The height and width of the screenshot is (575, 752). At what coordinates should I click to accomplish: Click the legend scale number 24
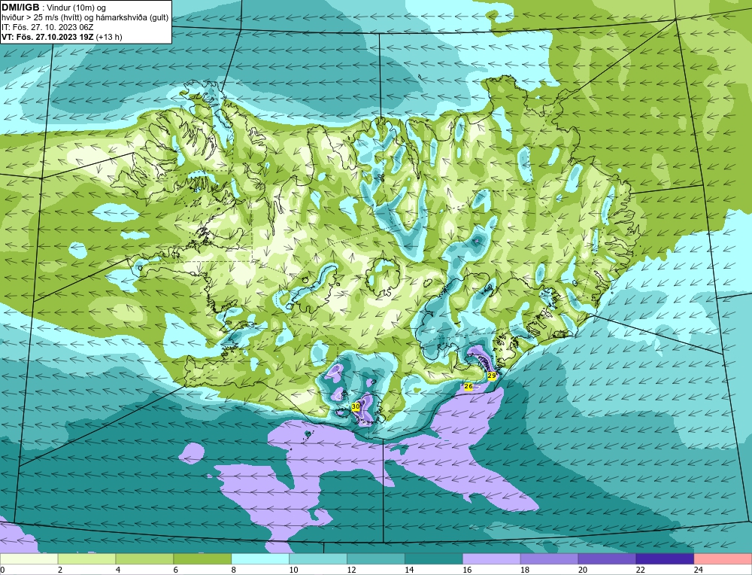click(698, 570)
